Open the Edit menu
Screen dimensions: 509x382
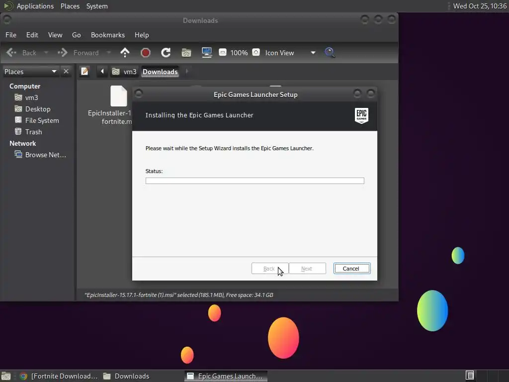tap(32, 35)
